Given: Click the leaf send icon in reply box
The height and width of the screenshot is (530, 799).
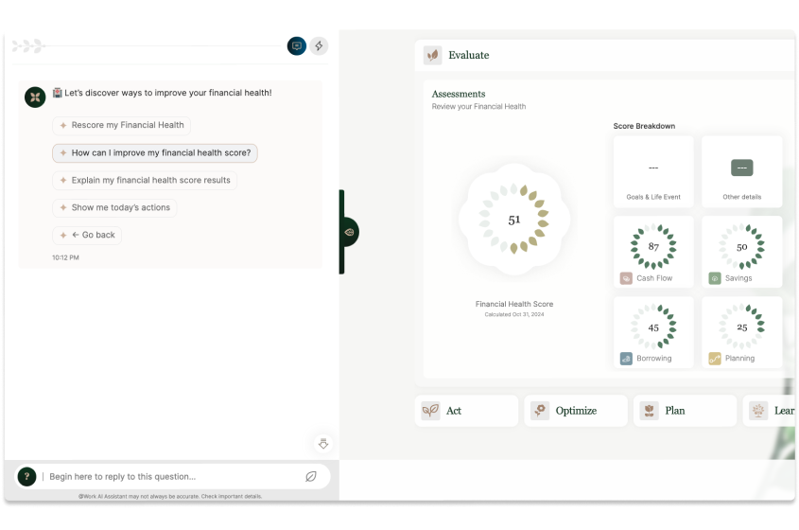Looking at the screenshot, I should 311,476.
